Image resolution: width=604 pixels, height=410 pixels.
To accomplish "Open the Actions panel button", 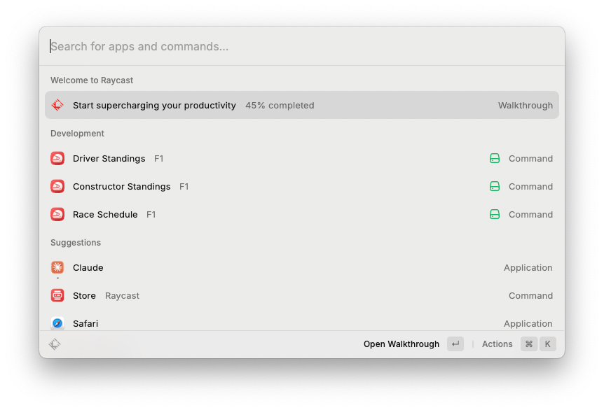I will click(x=497, y=344).
